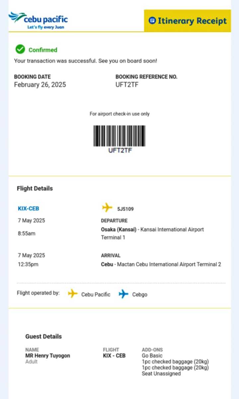Click the blue Cebgo plane icon
The height and width of the screenshot is (399, 239).
click(123, 294)
